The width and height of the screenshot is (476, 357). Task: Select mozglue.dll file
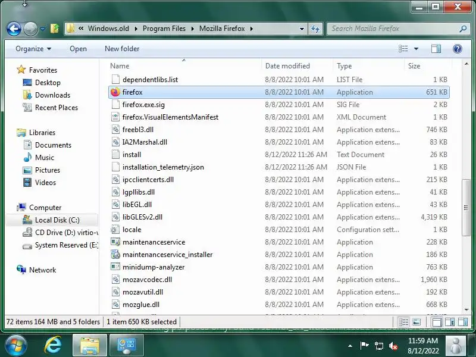(141, 305)
